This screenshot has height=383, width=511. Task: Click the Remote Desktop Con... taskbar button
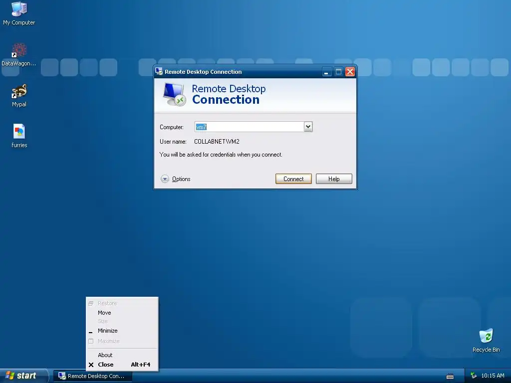coord(92,376)
